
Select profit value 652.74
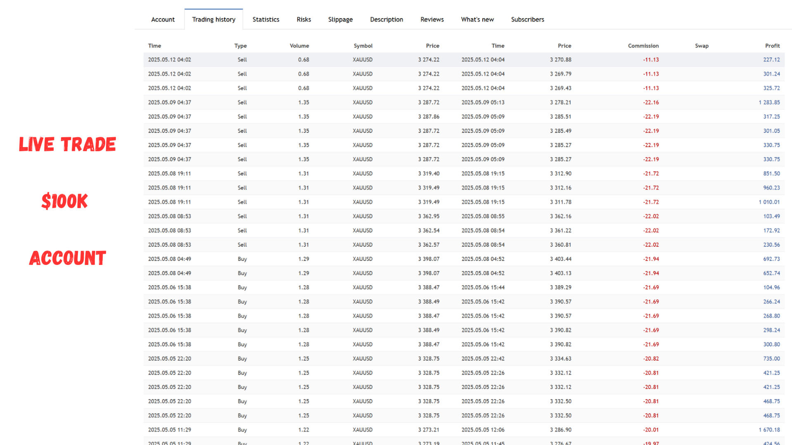(x=771, y=273)
